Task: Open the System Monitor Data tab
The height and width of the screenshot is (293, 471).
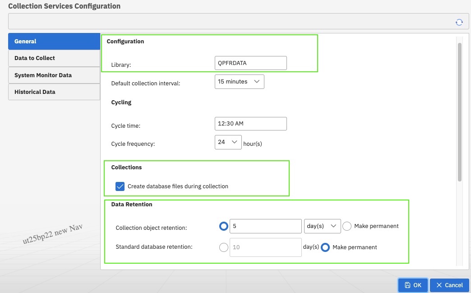Action: (x=54, y=75)
